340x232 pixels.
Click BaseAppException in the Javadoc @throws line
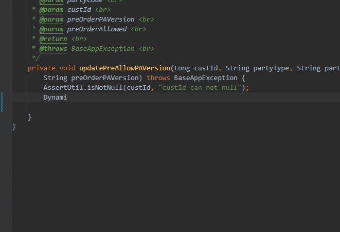[x=103, y=49]
